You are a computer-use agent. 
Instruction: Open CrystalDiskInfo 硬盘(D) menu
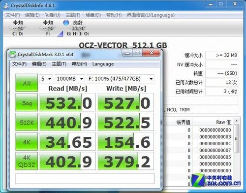pos(93,15)
